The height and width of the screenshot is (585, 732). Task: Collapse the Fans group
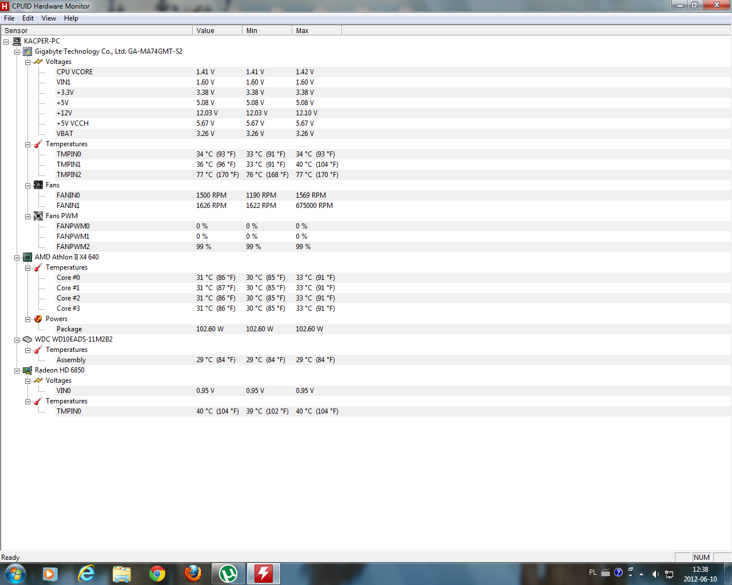pyautogui.click(x=27, y=186)
